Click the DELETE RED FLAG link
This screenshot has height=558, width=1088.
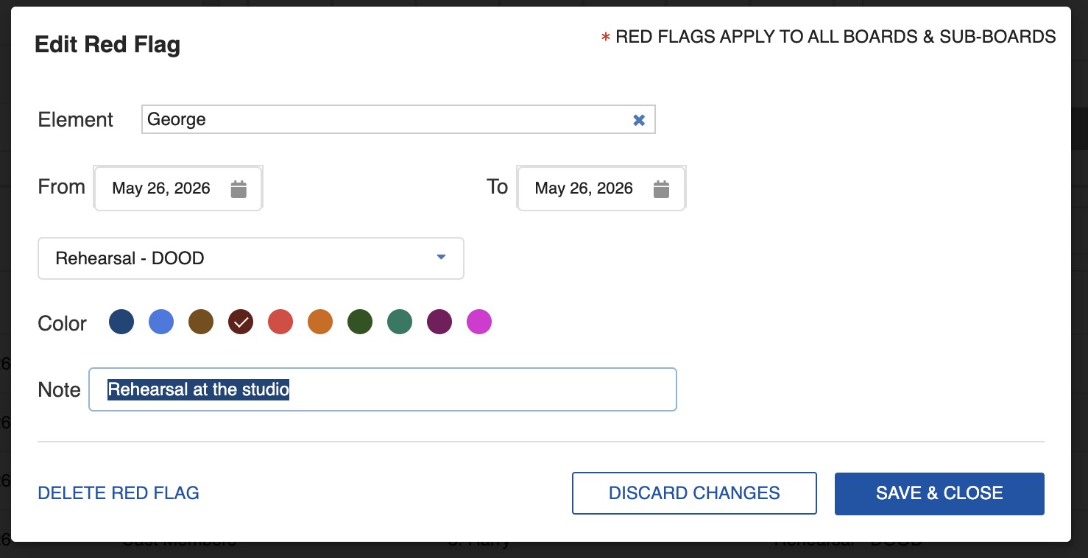[118, 493]
